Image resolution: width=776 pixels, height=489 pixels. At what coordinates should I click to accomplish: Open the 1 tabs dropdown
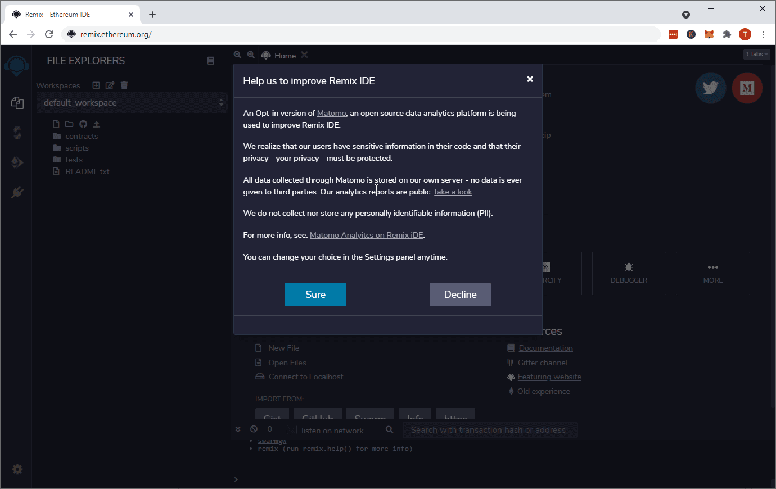(757, 54)
